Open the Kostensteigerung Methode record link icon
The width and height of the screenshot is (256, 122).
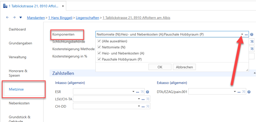[252, 49]
